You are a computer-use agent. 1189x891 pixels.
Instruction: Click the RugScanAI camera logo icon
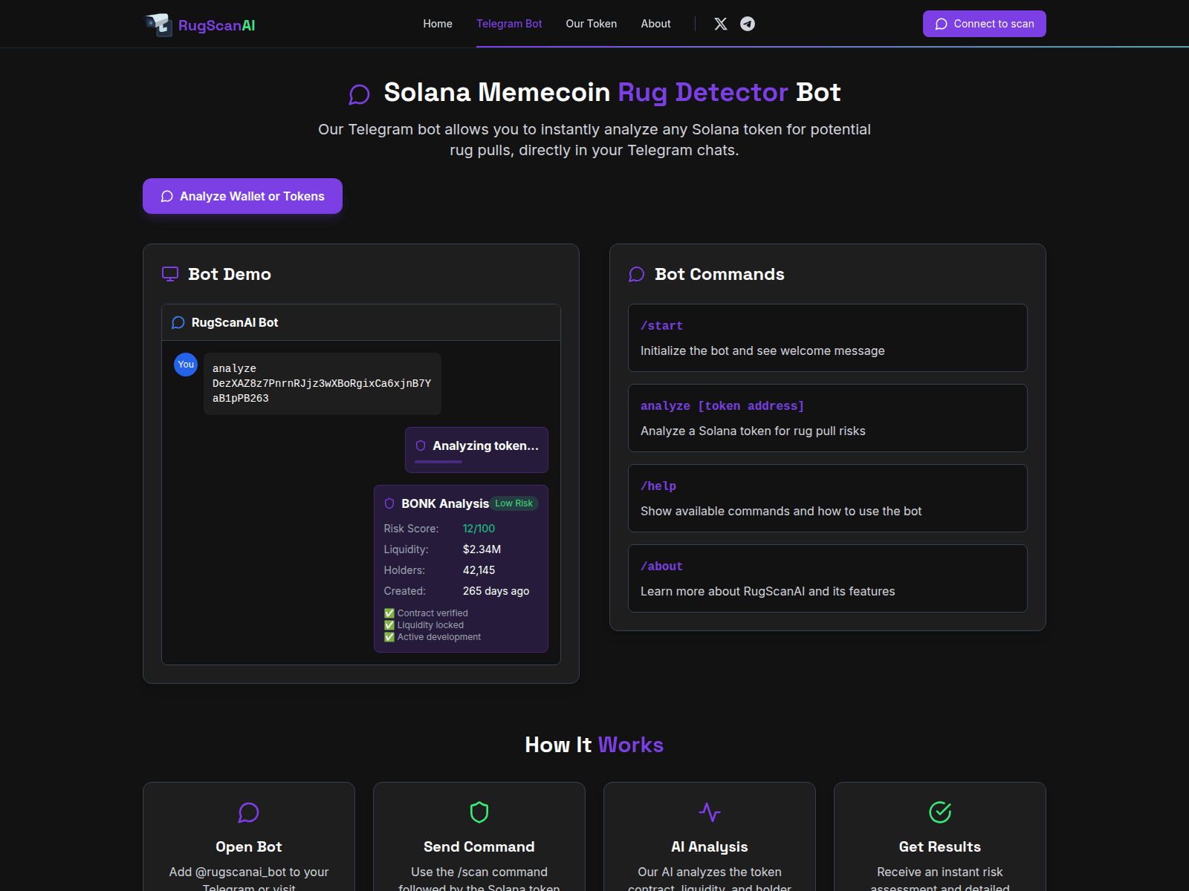[x=158, y=25]
